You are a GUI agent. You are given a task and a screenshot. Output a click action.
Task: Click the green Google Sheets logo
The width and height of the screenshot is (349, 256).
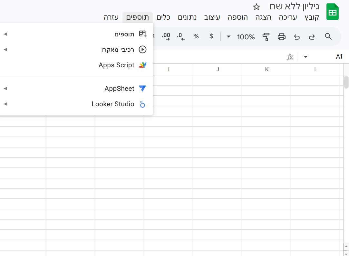click(x=333, y=12)
